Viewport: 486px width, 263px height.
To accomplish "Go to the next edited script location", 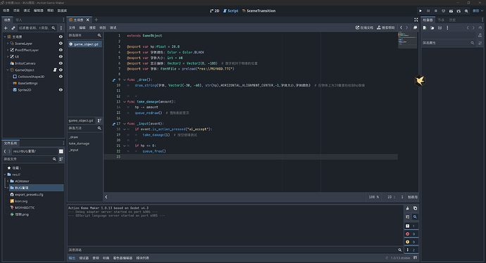I will click(x=407, y=27).
